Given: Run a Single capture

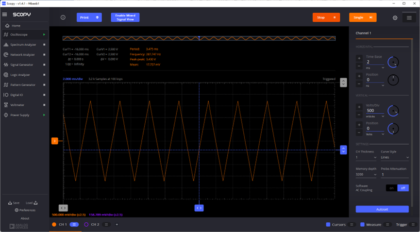Looking at the screenshot, I should click(363, 17).
